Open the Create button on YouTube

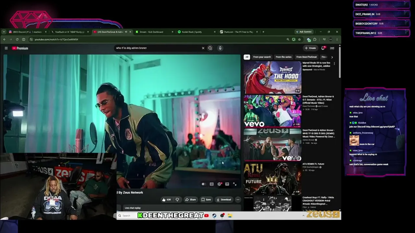[x=310, y=48]
